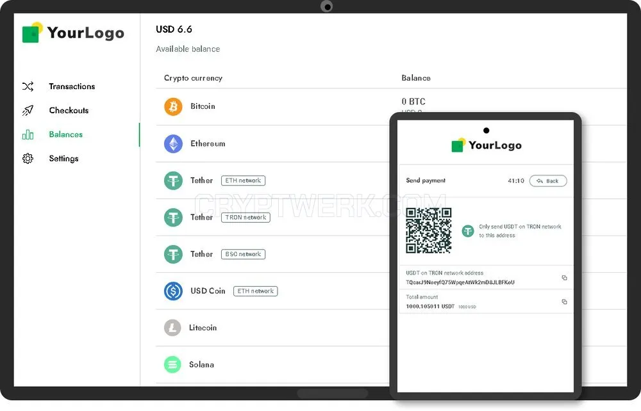Open the Checkouts menu item
This screenshot has width=641, height=411.
coord(69,110)
